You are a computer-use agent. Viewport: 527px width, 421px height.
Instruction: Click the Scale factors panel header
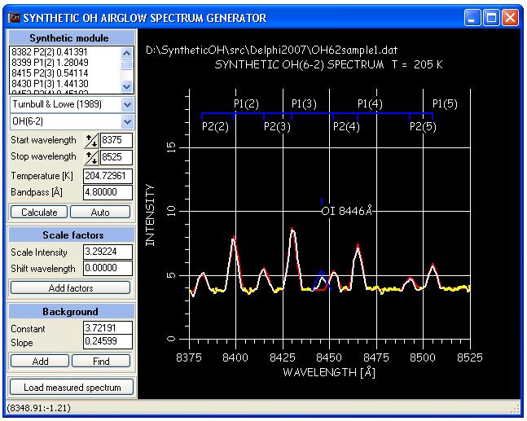71,235
